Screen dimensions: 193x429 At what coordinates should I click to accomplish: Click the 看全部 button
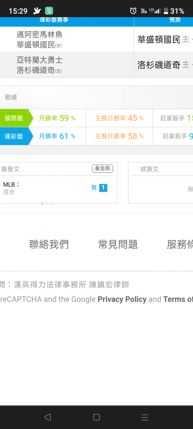[102, 169]
